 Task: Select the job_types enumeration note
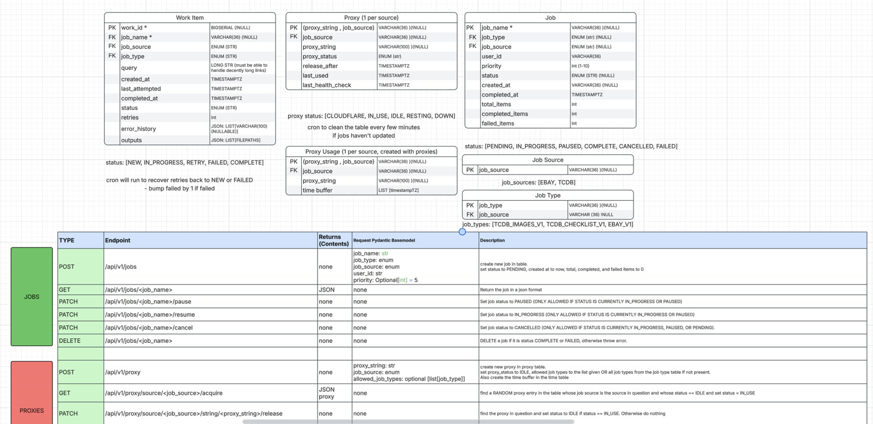click(548, 224)
